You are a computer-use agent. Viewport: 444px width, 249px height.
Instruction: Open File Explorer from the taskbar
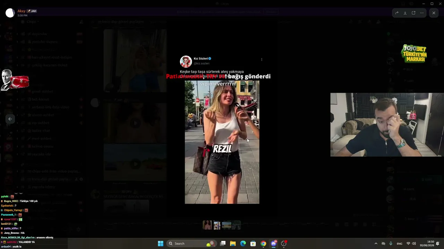click(233, 243)
